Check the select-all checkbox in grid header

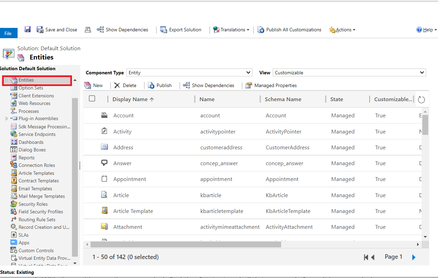[92, 98]
